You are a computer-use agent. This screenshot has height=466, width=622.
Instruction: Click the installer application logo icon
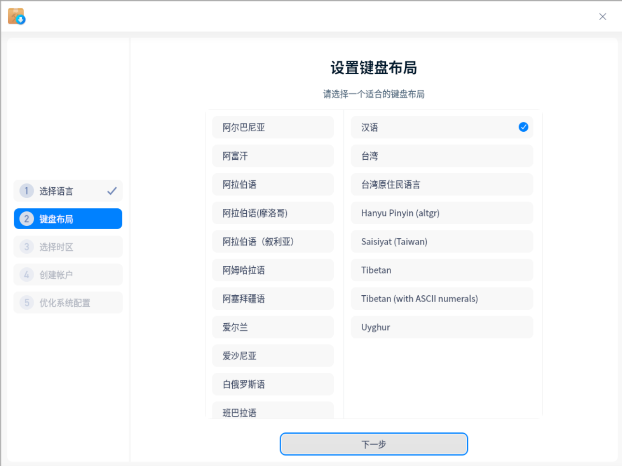click(16, 16)
